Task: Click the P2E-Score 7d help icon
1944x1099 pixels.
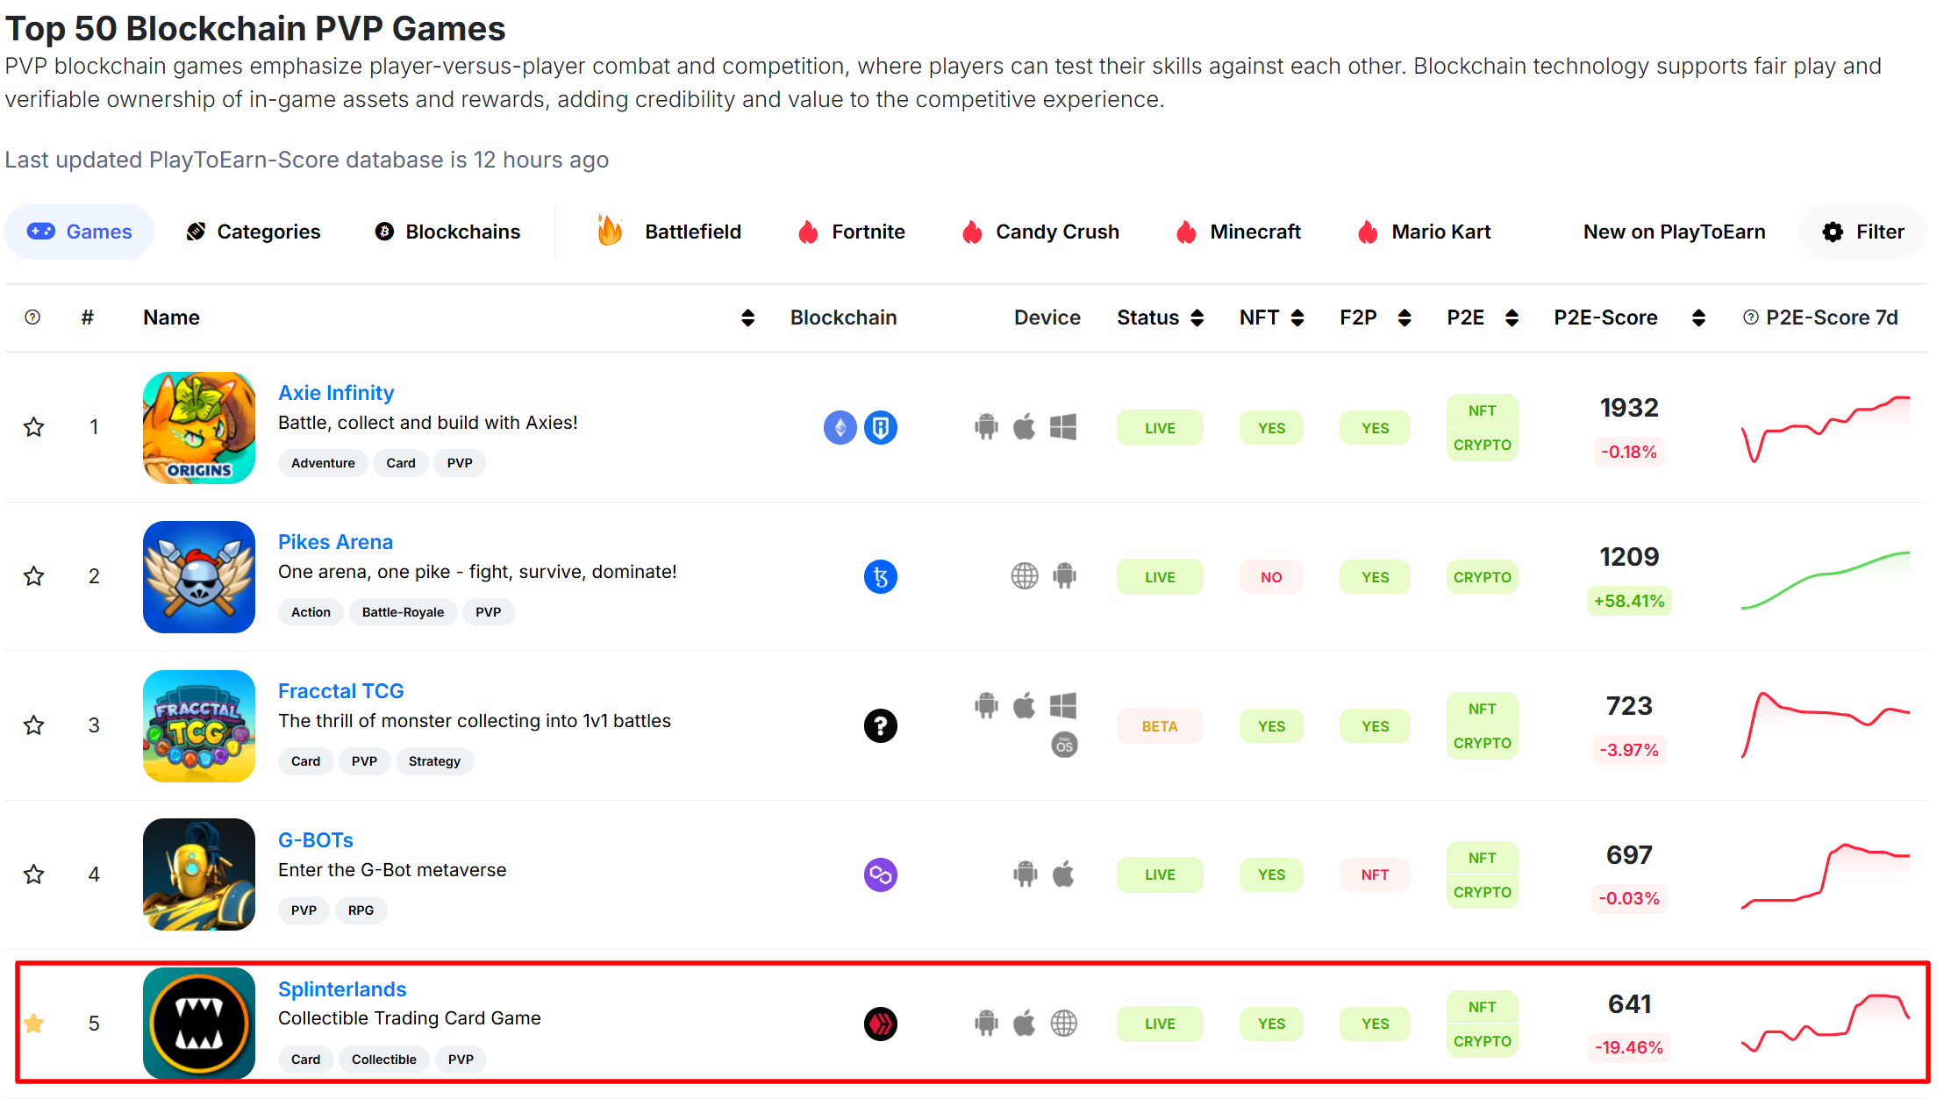Action: pyautogui.click(x=1750, y=318)
